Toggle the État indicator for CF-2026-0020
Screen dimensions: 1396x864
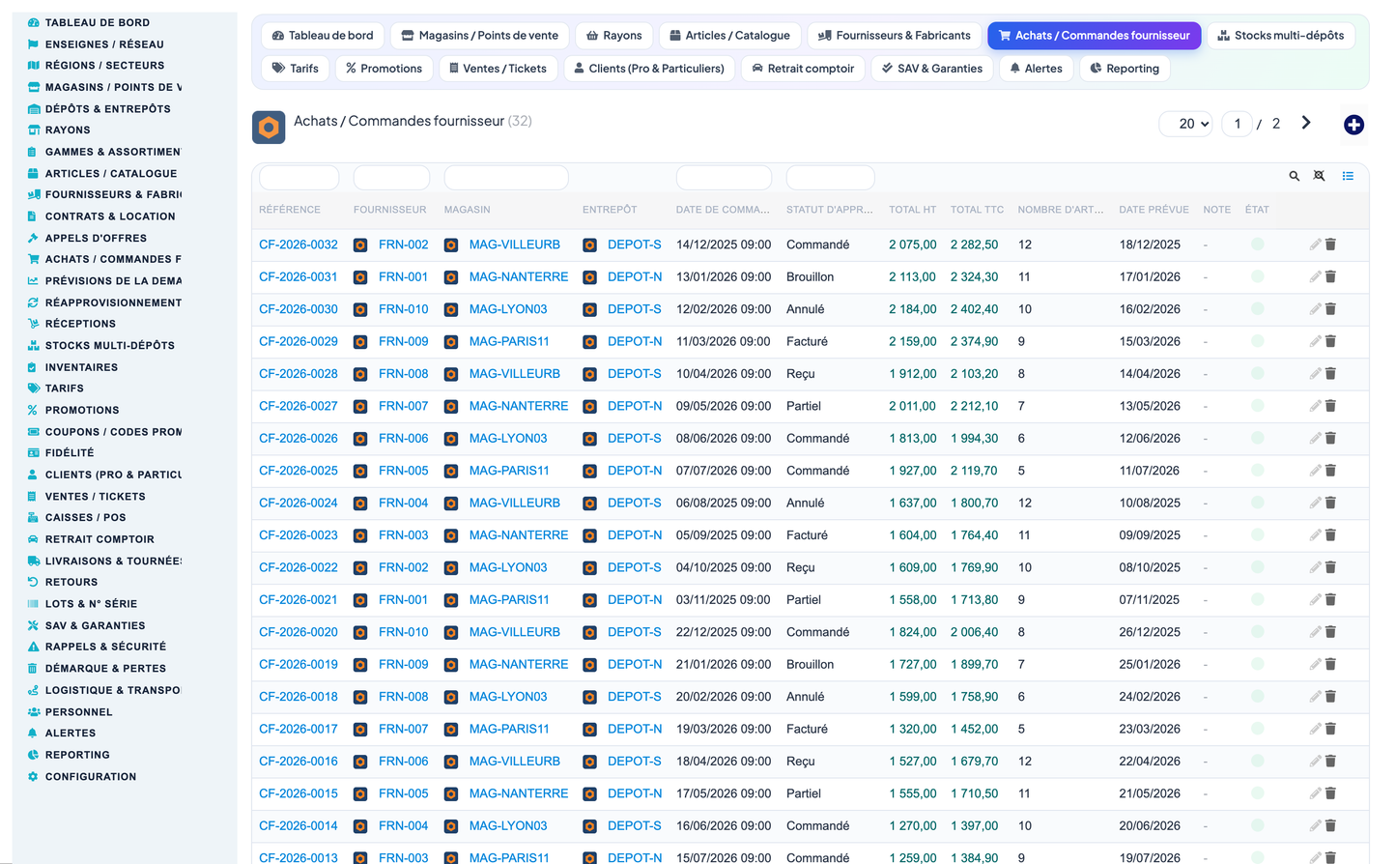(1257, 632)
